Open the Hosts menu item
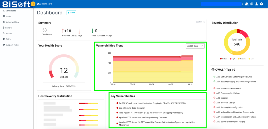This screenshot has height=129, width=268. 8,16
